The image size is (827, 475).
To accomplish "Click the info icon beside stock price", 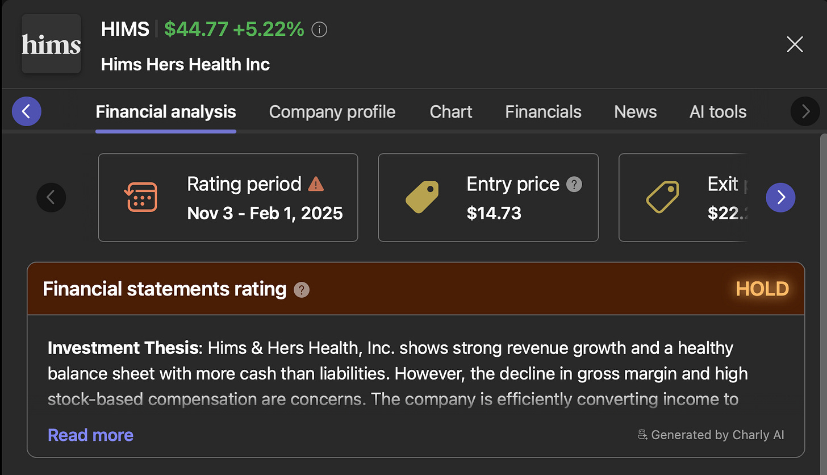I will point(320,30).
